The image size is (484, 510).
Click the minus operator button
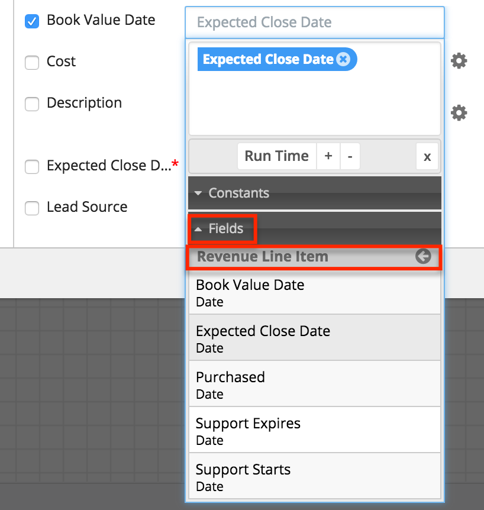[350, 156]
